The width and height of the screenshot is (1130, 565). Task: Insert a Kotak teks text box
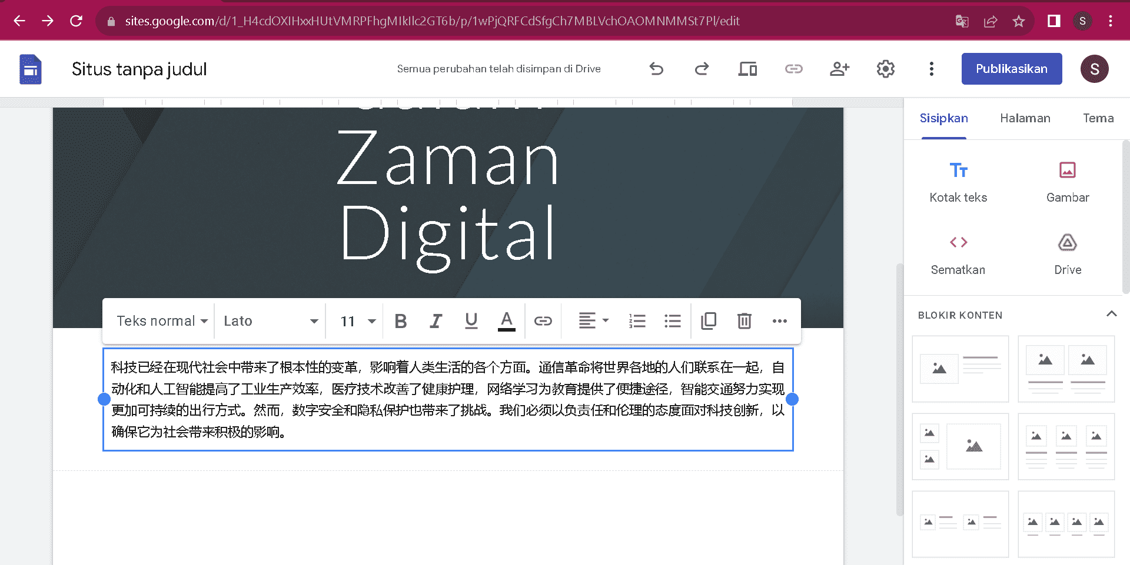click(958, 182)
